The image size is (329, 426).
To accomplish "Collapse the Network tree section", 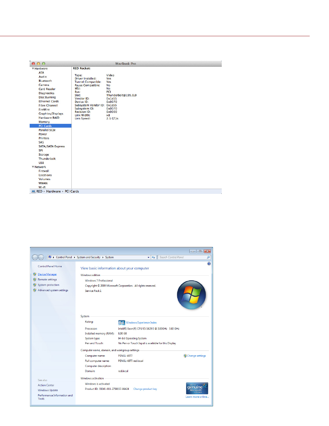I will 33,167.
